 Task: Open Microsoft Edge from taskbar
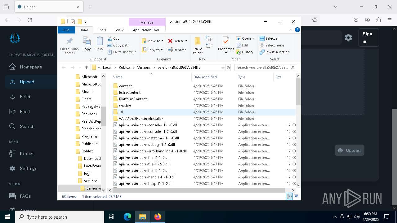coord(127,217)
